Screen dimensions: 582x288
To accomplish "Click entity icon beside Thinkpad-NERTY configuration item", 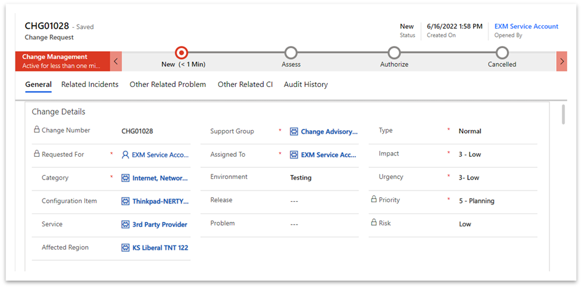I will pyautogui.click(x=126, y=202).
